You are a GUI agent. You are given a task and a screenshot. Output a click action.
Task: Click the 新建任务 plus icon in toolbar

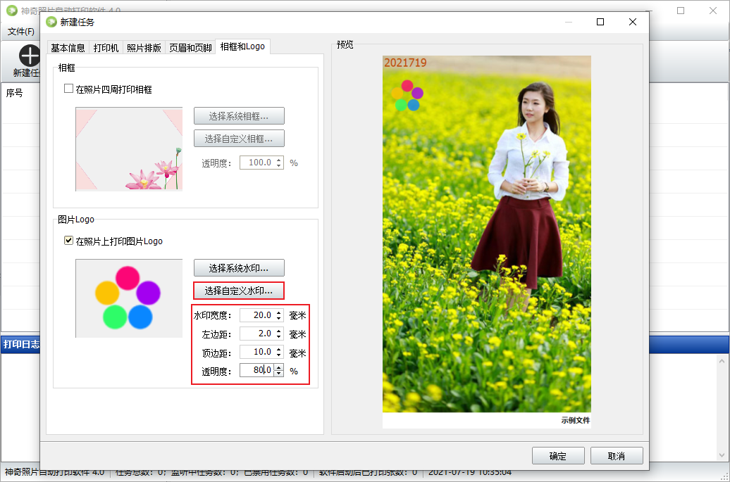pos(29,56)
